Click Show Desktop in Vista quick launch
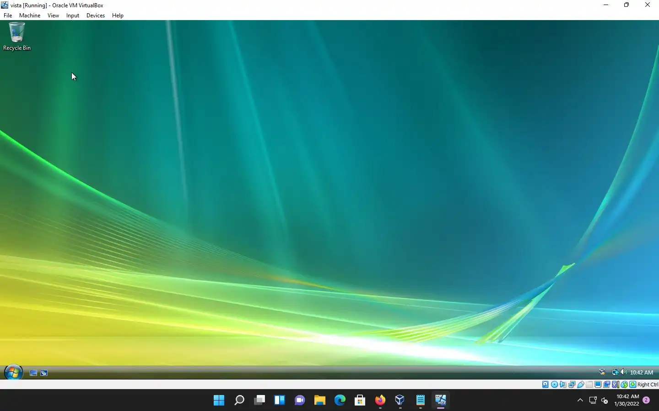 pos(33,373)
